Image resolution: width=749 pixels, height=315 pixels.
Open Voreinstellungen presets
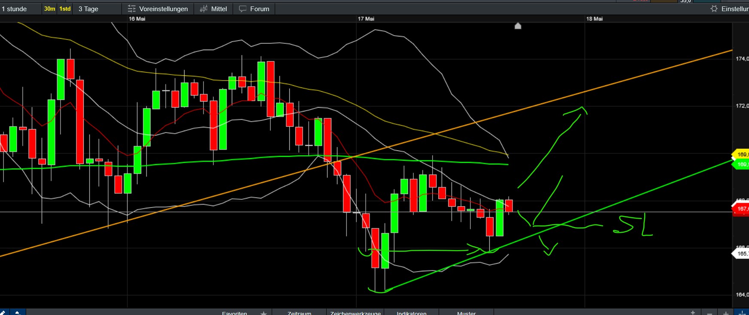coord(158,9)
